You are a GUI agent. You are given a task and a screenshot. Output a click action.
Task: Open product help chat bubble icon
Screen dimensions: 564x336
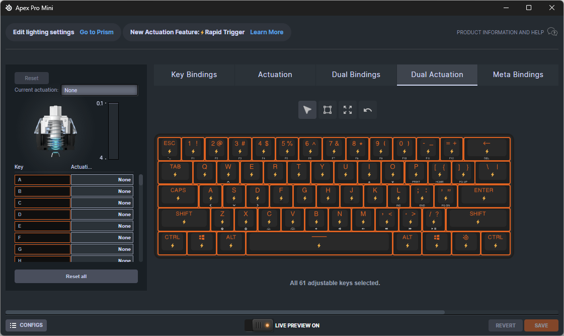[x=552, y=32]
